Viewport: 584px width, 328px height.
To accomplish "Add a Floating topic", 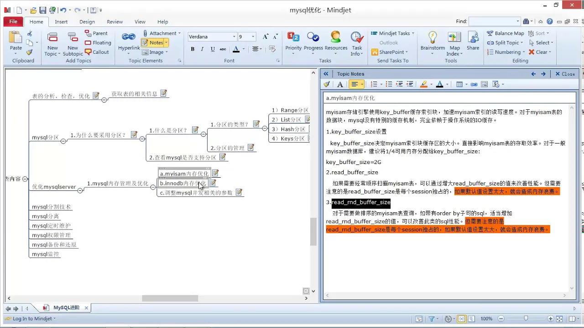I will (x=98, y=43).
